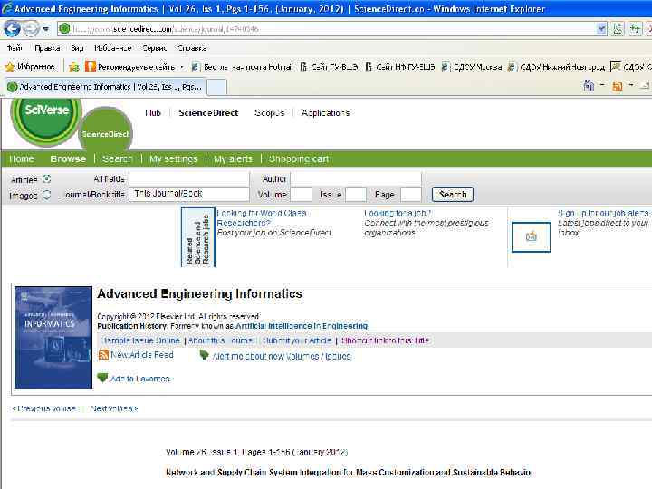Open the Правка menu
This screenshot has height=489, width=652.
47,48
